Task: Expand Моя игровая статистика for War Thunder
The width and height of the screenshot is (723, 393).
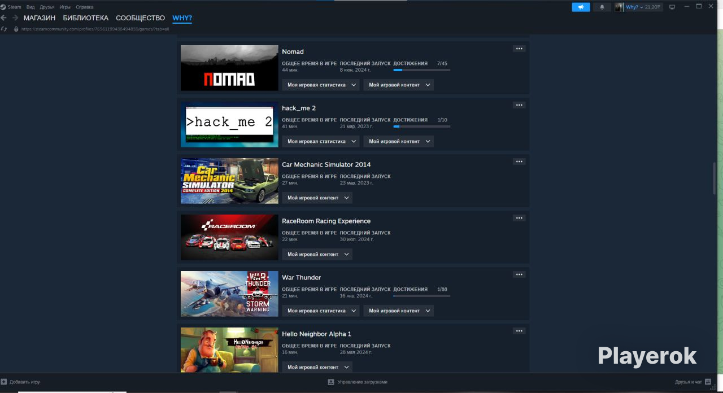Action: 321,311
